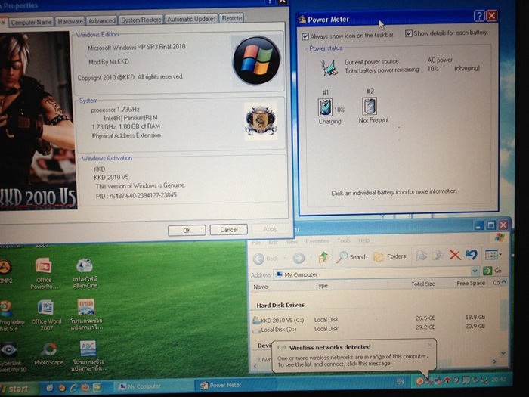Uncheck Always show icon on the taskbar
Viewport: 529px width, 397px height.
[x=305, y=36]
